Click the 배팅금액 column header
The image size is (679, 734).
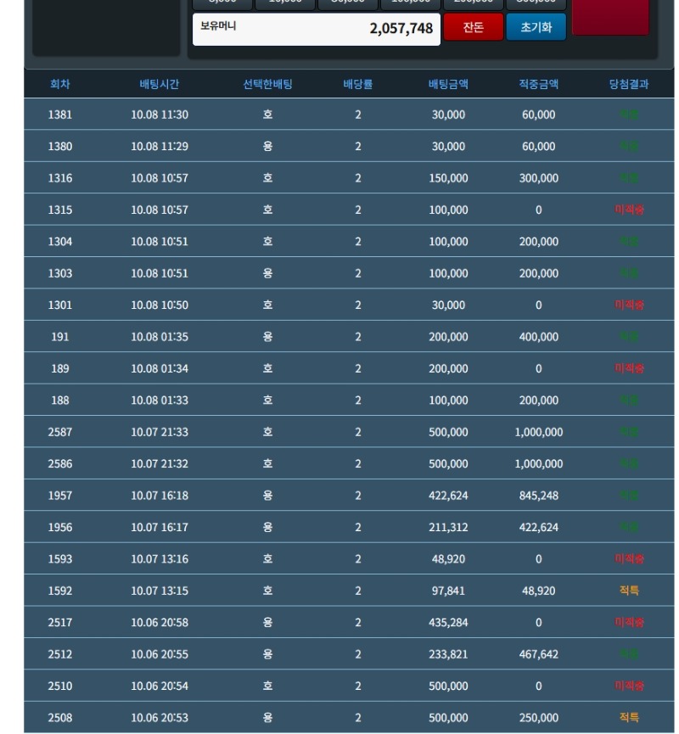point(448,84)
